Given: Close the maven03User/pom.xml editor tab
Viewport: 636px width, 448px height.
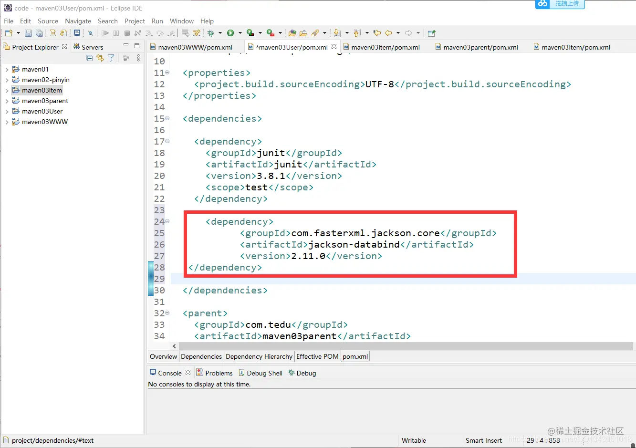Looking at the screenshot, I should [x=334, y=46].
